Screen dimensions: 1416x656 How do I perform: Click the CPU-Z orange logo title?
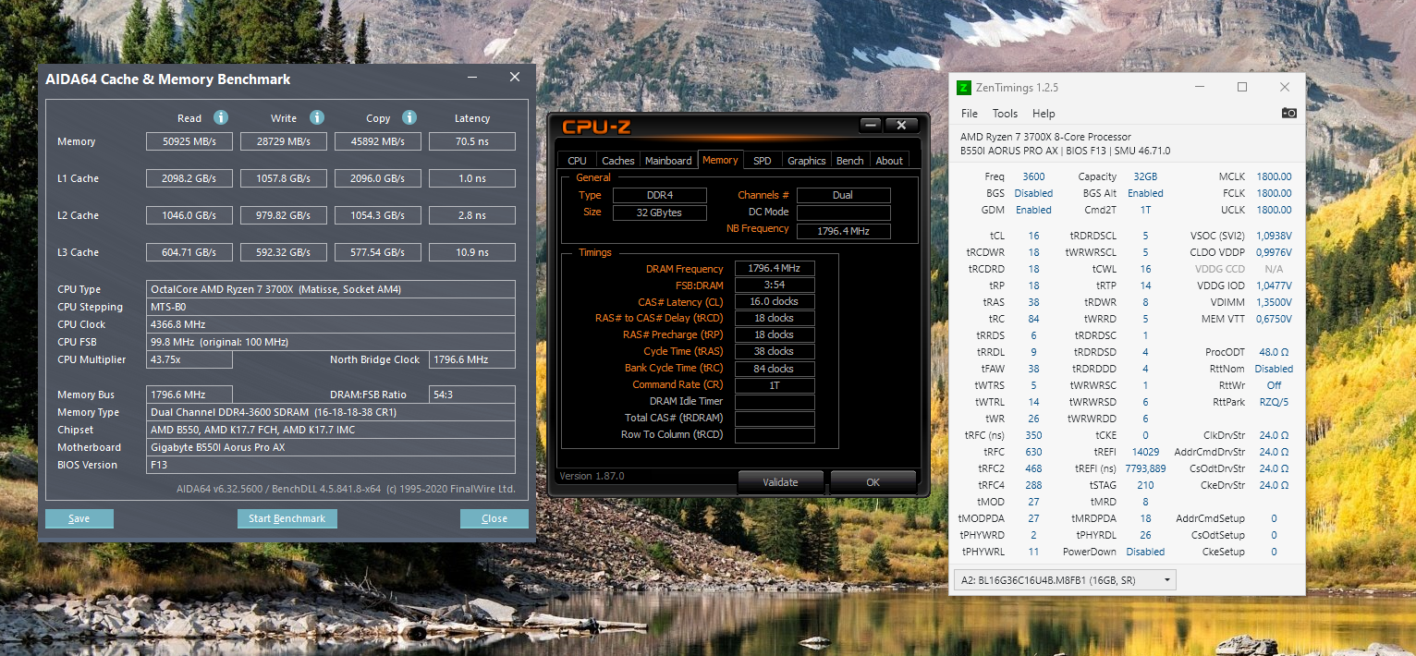coord(596,128)
